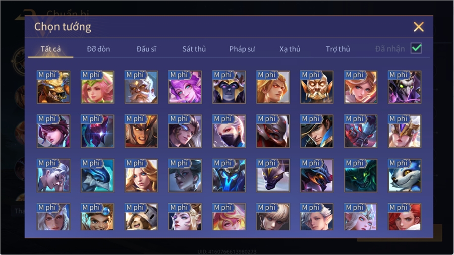Screen dimensions: 454x255
Task: Open the Đấu sĩ tab
Action: coord(146,49)
